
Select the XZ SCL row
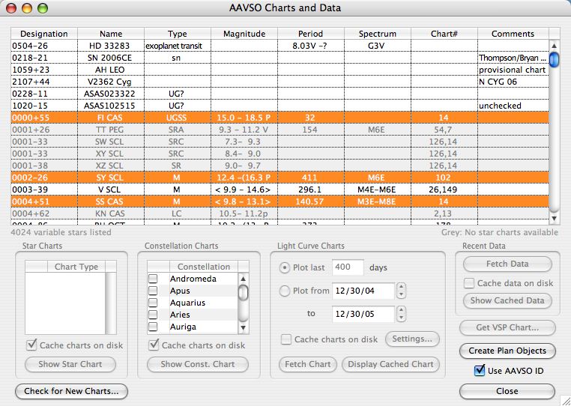click(x=280, y=166)
